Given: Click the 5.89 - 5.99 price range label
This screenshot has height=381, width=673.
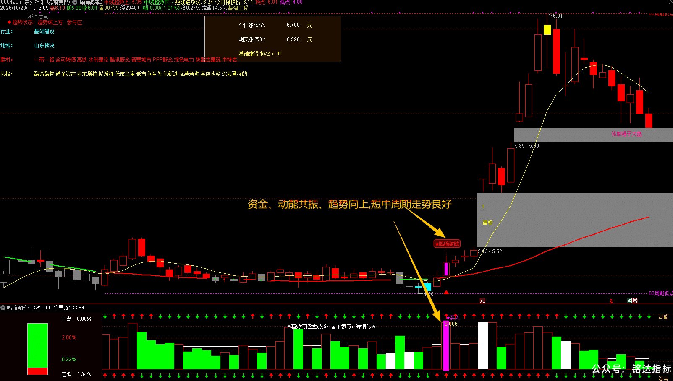Looking at the screenshot, I should click(527, 146).
